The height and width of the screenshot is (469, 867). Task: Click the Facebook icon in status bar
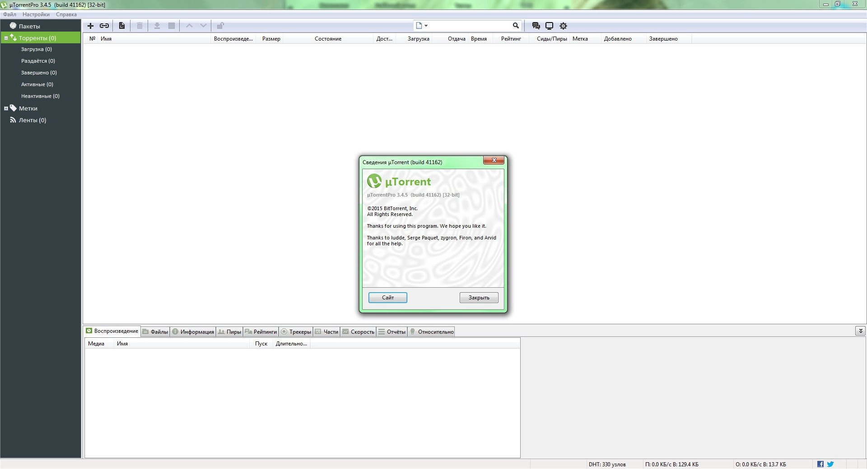pyautogui.click(x=820, y=464)
